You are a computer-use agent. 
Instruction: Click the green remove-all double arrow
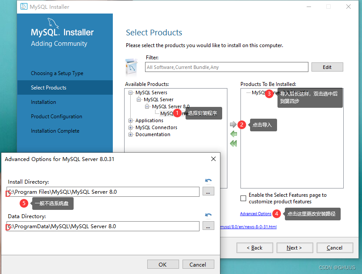(x=233, y=144)
